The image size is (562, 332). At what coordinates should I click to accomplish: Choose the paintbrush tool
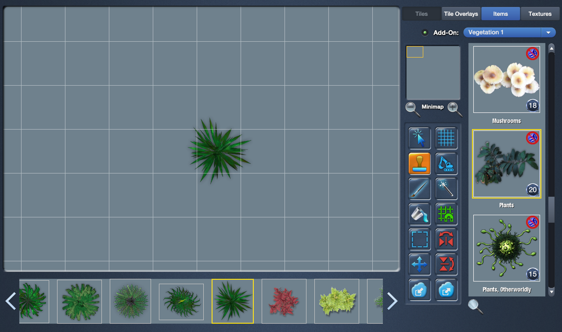coord(419,189)
